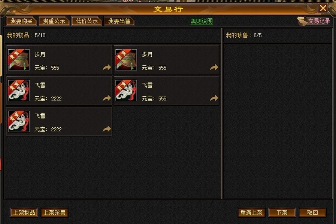Click the bottom 飞雪 item icon
The width and height of the screenshot is (336, 224).
point(19,121)
